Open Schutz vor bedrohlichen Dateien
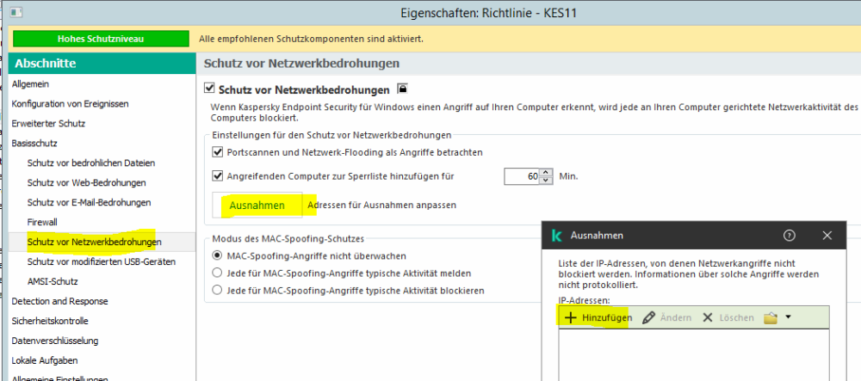 [91, 163]
